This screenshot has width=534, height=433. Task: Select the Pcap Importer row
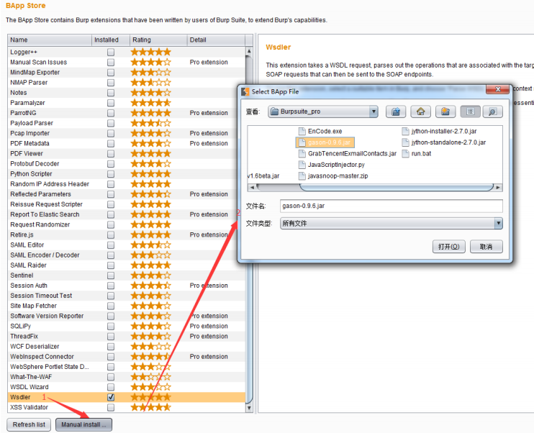pos(127,133)
